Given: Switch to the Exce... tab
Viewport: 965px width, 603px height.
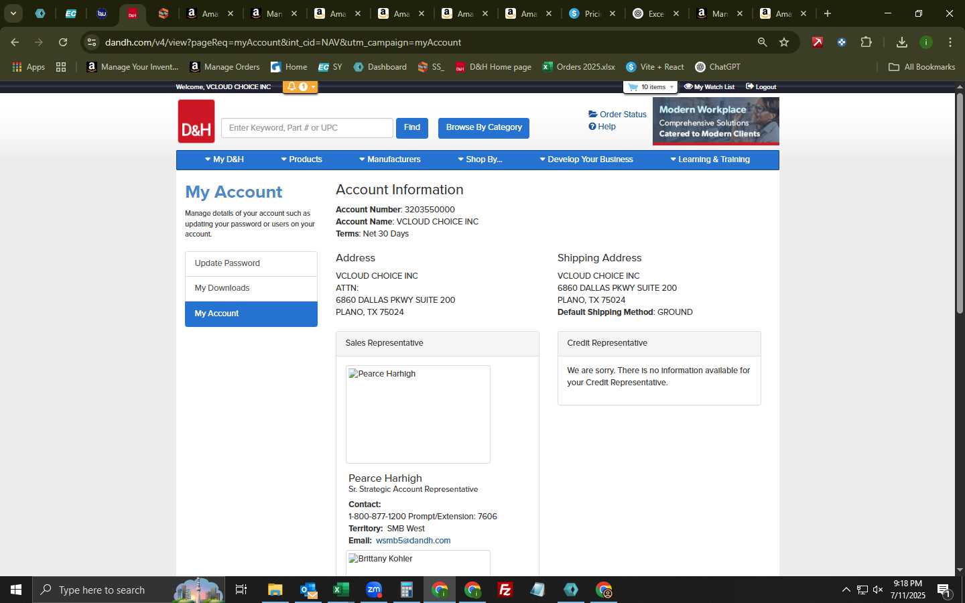Looking at the screenshot, I should coord(656,13).
